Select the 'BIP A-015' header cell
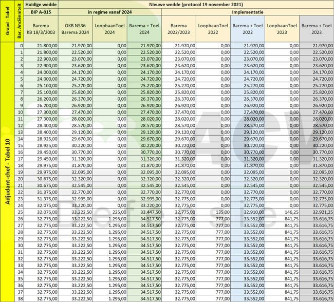Viewport: 334px width, 302px height. tap(41, 12)
